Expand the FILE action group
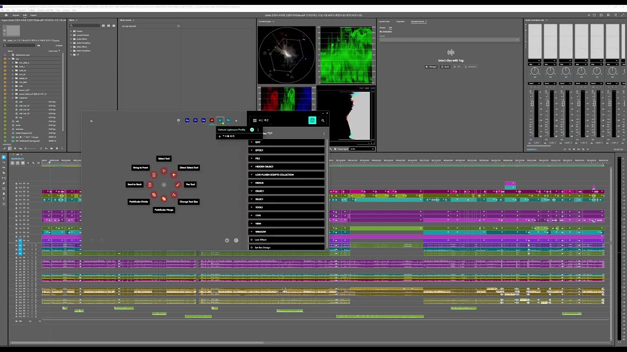 [287, 158]
